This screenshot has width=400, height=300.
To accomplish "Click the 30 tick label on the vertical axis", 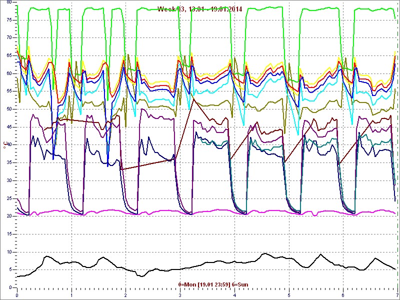I will pos(9,180).
